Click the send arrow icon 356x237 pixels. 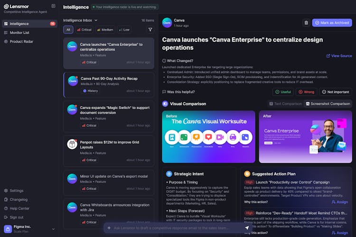pos(247,228)
